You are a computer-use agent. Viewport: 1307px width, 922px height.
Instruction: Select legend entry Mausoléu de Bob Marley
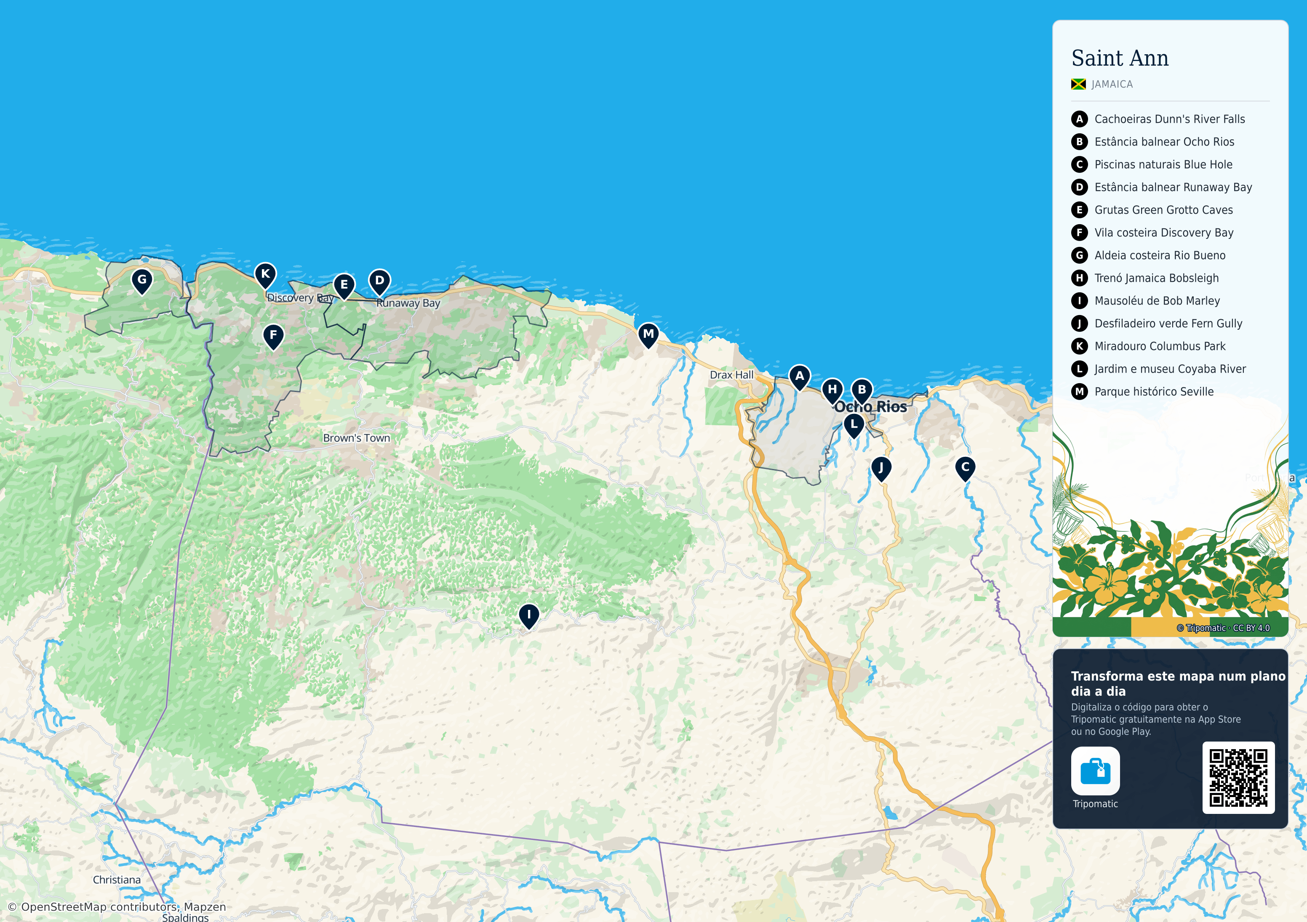(x=1145, y=301)
